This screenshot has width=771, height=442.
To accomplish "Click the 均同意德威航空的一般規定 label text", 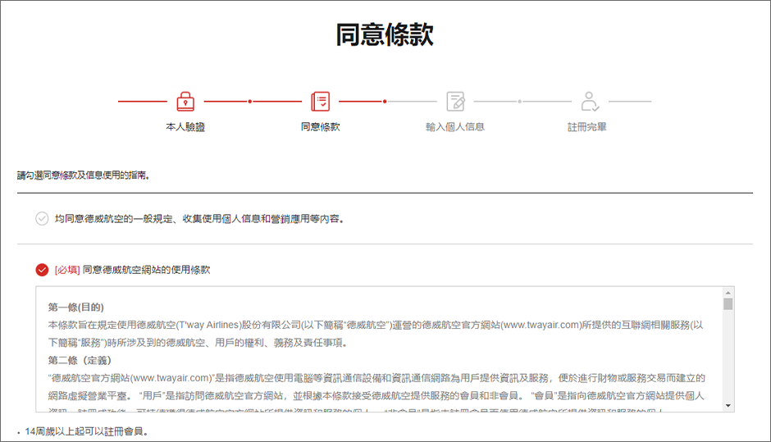I will pyautogui.click(x=198, y=219).
